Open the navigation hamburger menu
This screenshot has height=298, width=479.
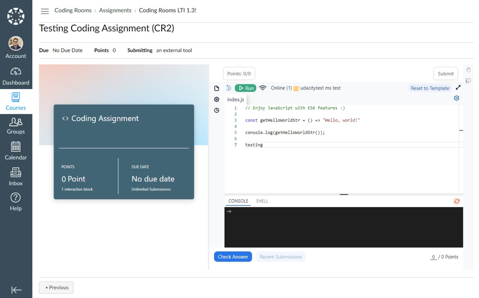44,11
